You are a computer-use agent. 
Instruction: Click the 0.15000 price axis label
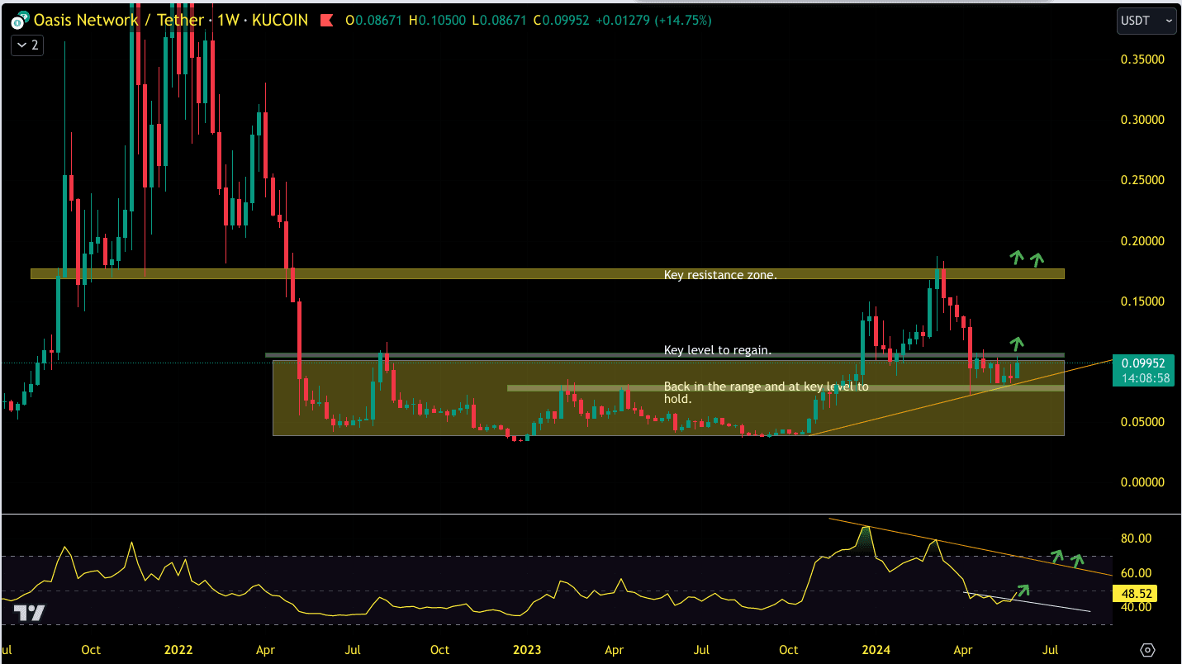(x=1142, y=301)
